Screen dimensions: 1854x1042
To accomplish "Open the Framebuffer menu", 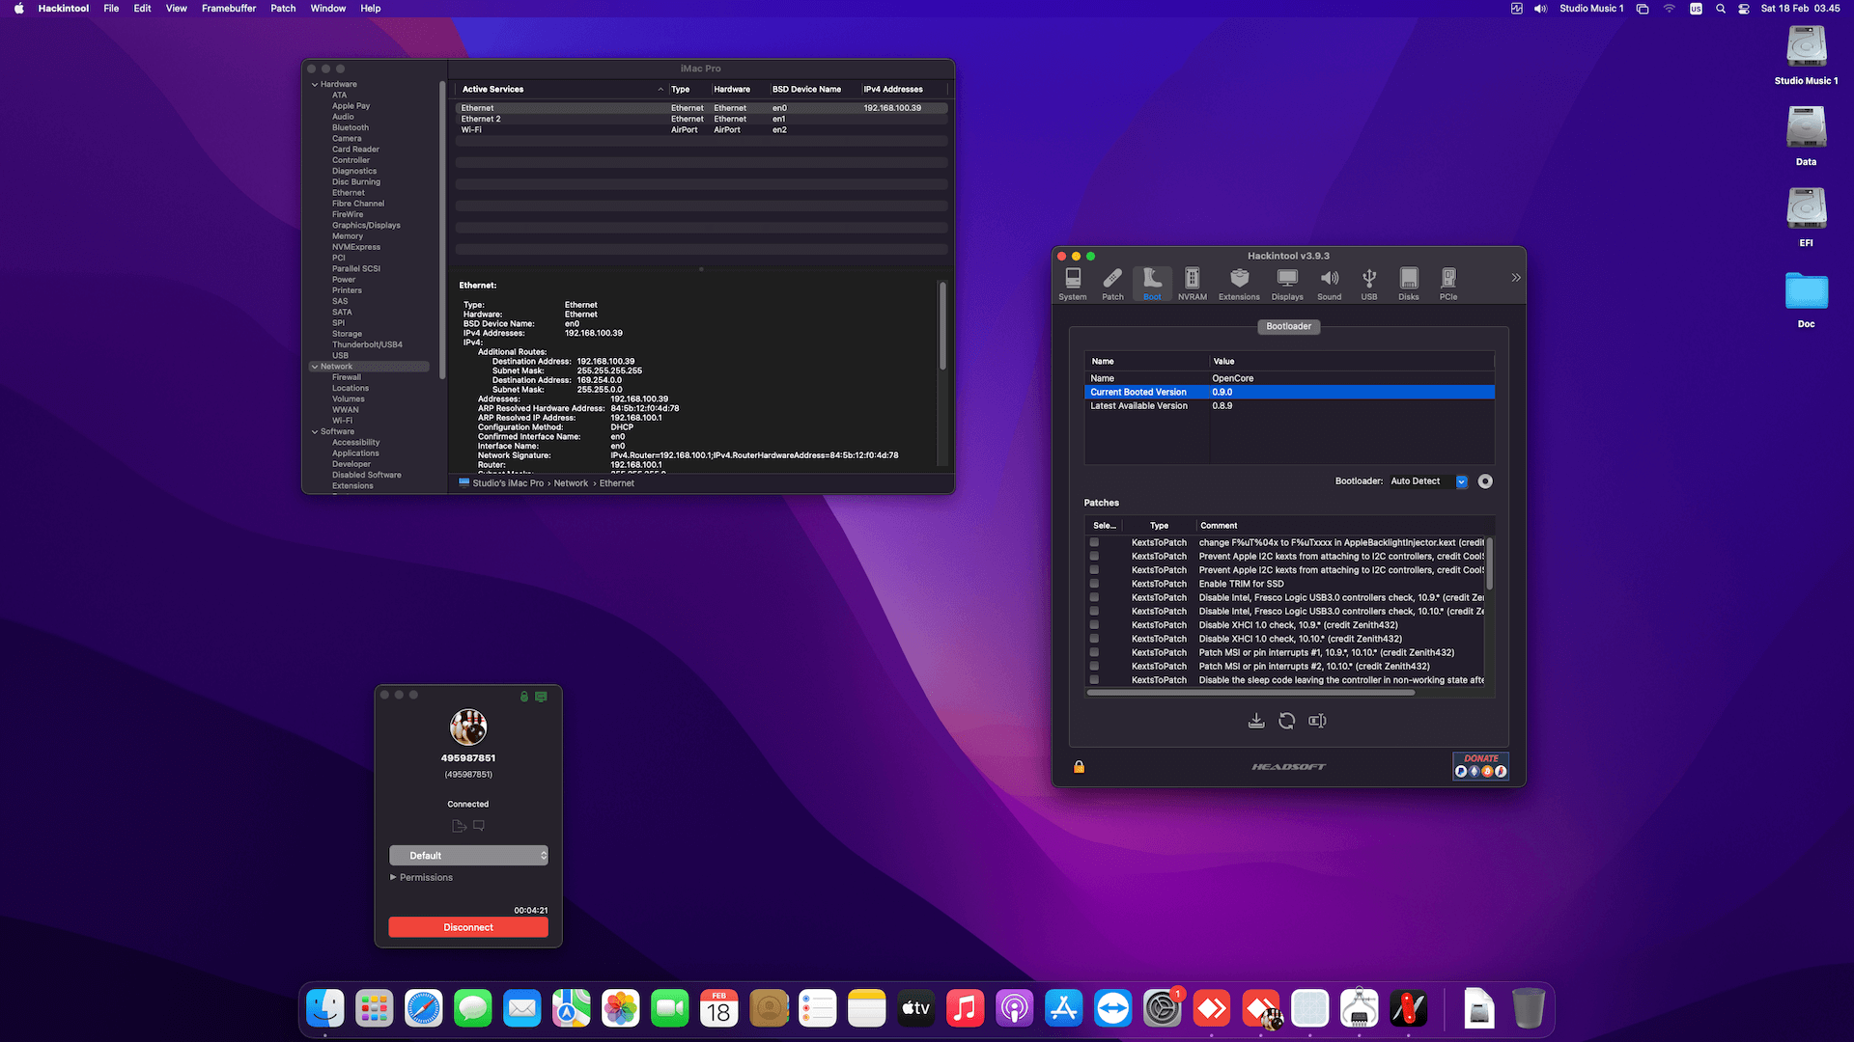I will (x=229, y=9).
